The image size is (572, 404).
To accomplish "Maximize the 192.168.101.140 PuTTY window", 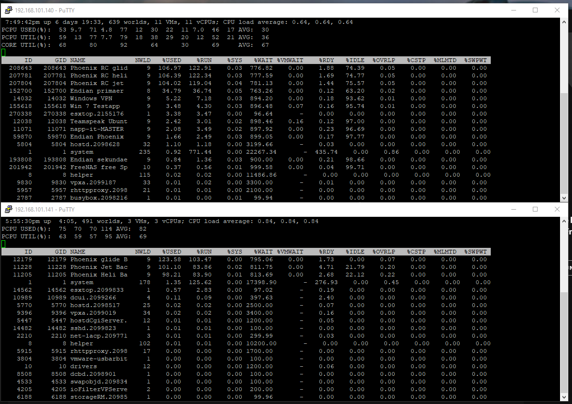I will [535, 10].
